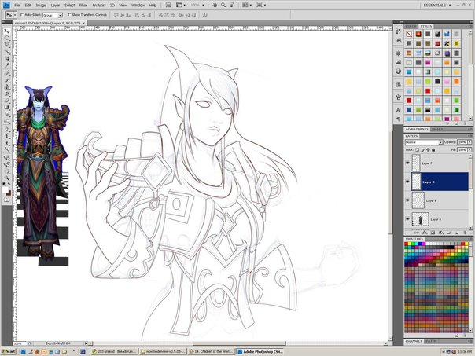This screenshot has height=356, width=475.
Task: Select the History Brush tool
Action: click(6, 94)
